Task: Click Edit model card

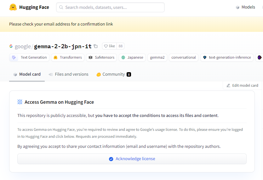Action: pyautogui.click(x=242, y=85)
